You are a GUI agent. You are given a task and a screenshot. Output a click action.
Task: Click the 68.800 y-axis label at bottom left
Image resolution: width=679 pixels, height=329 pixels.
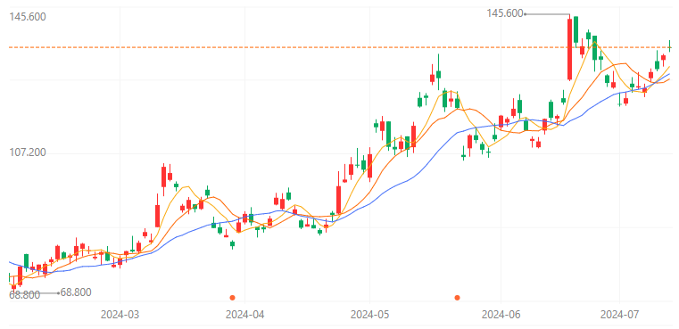pos(25,295)
